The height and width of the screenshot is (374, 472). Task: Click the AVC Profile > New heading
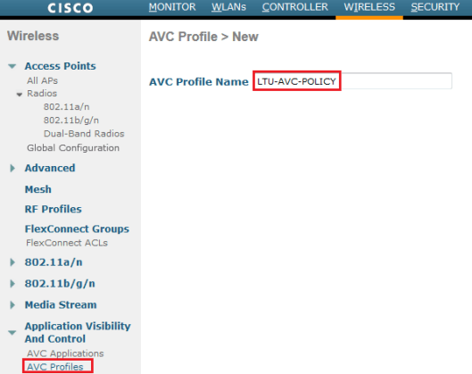coord(203,37)
